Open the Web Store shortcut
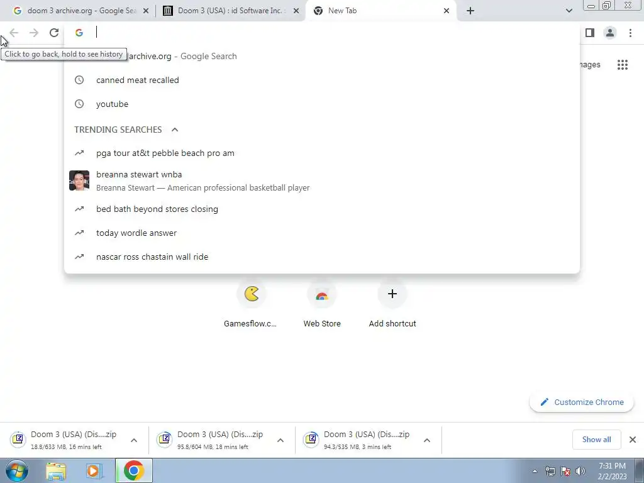Viewport: 644px width, 483px height. click(322, 305)
